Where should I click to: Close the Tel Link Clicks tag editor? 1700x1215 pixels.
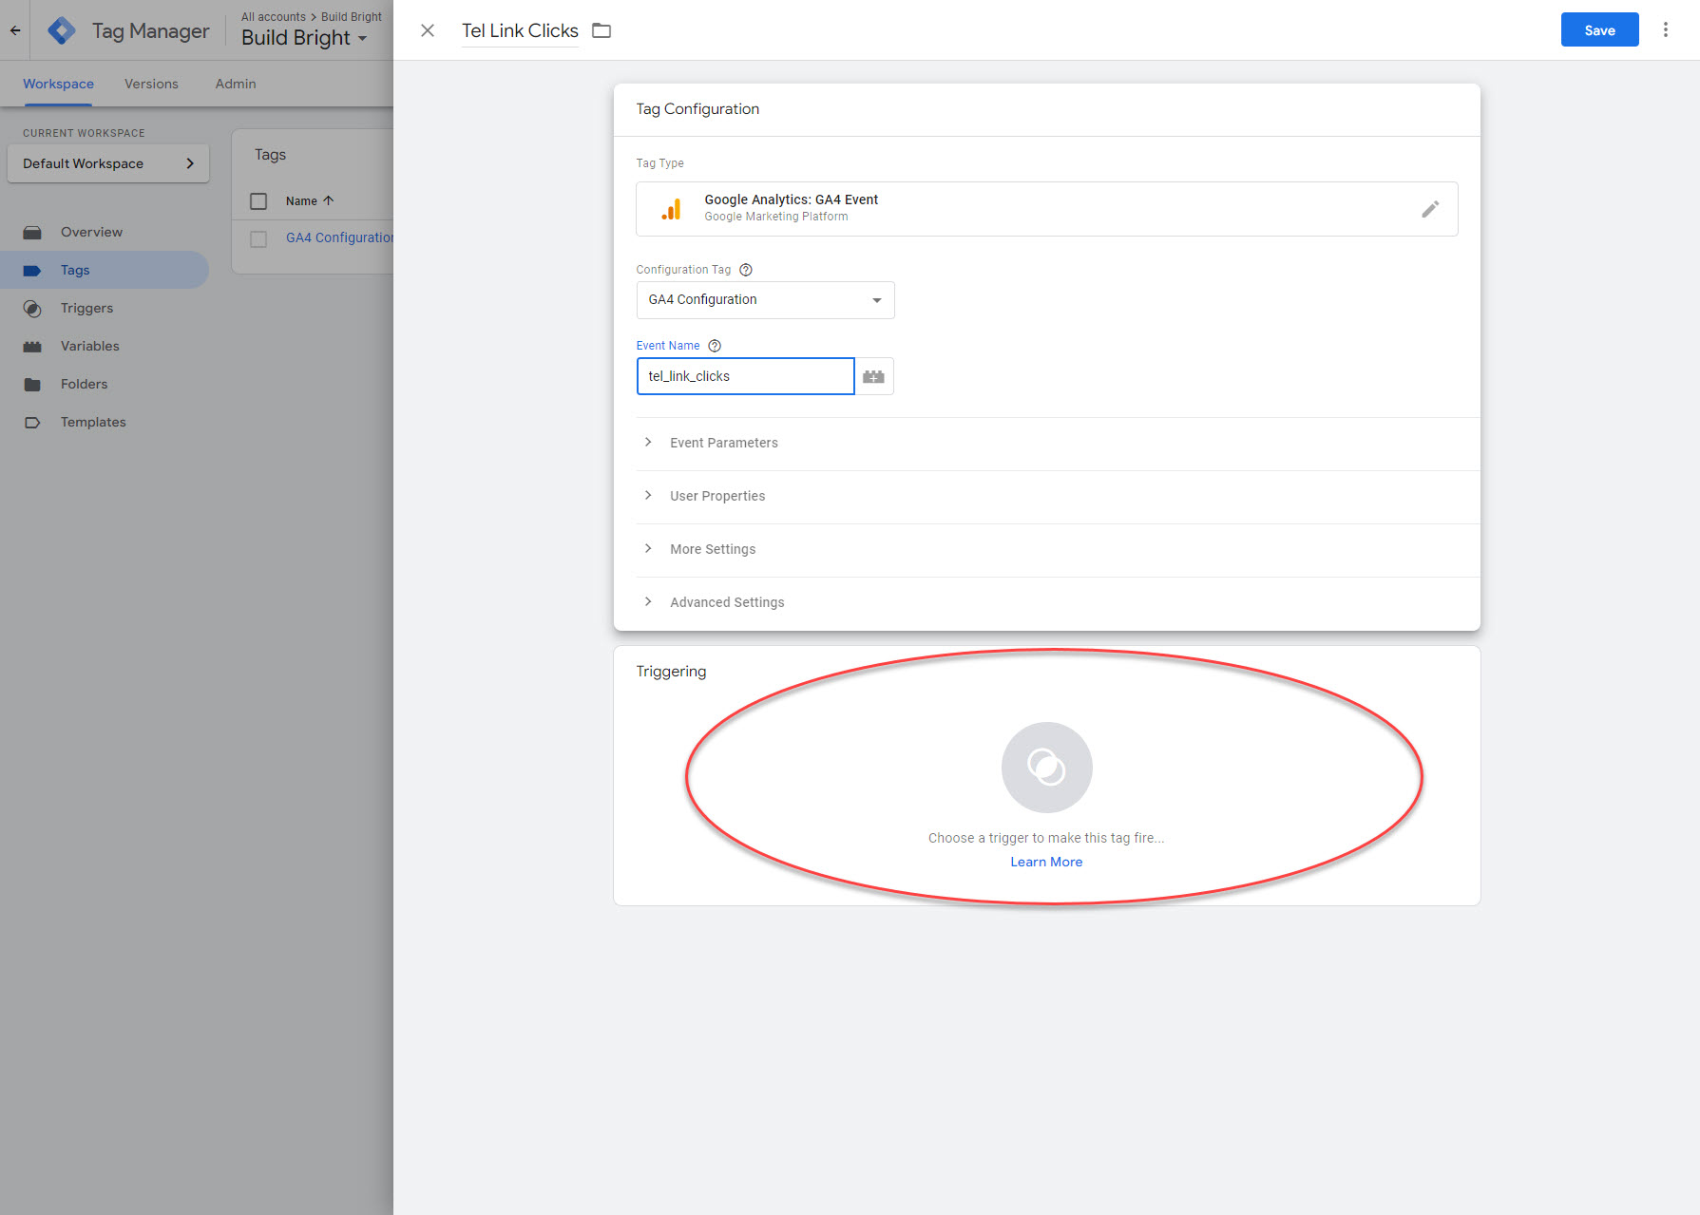428,30
